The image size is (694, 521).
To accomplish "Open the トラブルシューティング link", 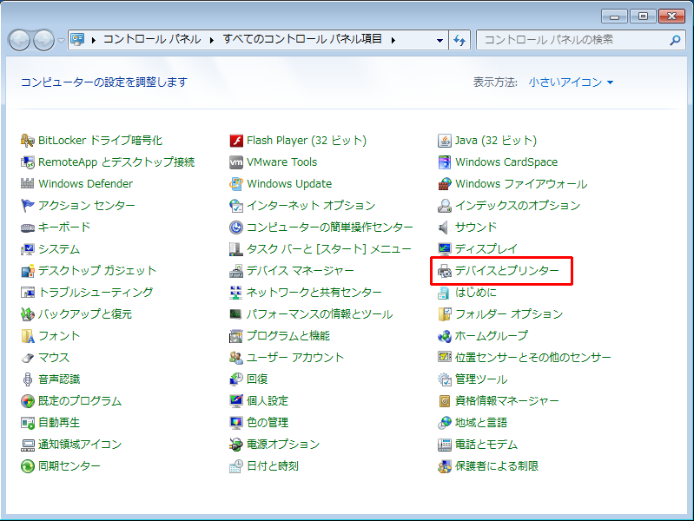I will (x=96, y=293).
